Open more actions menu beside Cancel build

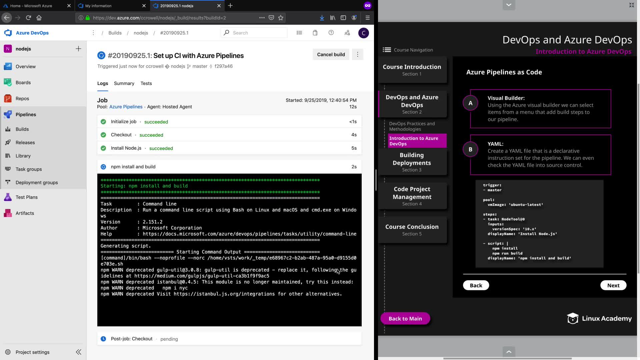358,54
